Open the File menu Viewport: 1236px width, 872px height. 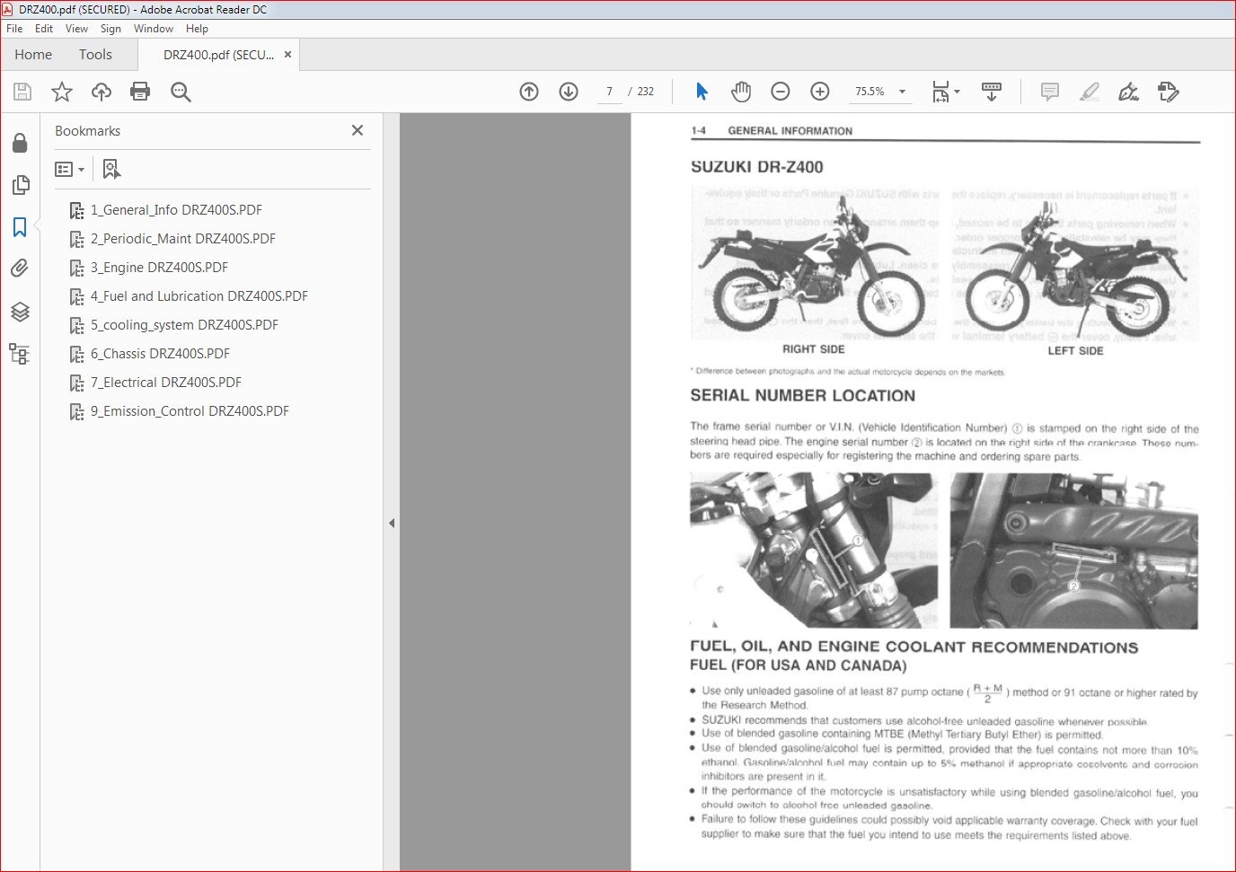click(14, 29)
